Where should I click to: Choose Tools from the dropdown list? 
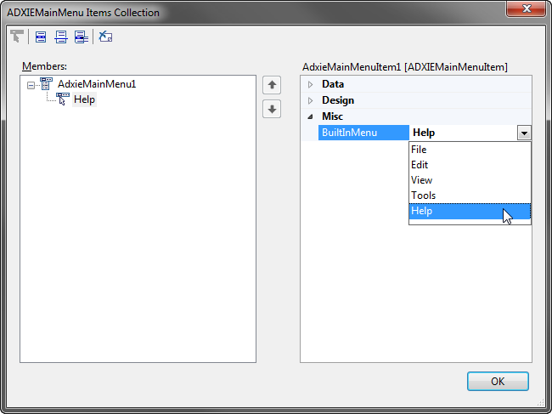click(470, 196)
